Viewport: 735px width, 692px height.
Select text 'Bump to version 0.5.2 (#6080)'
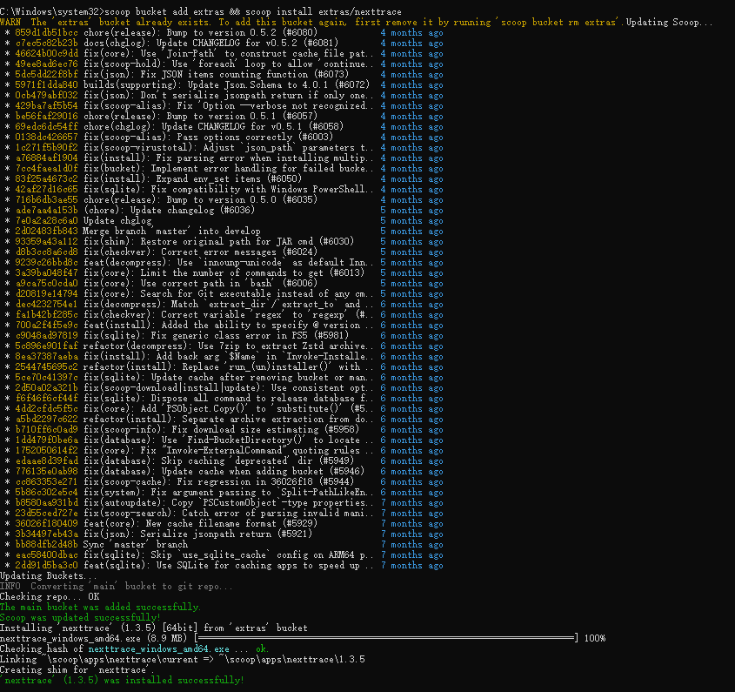pyautogui.click(x=242, y=33)
